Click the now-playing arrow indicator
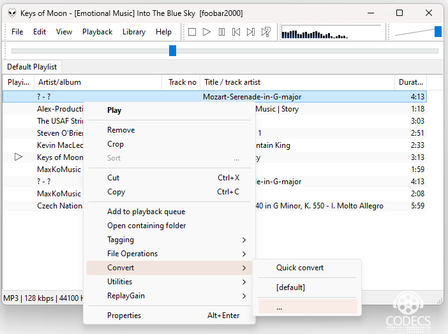This screenshot has width=448, height=334. point(19,157)
